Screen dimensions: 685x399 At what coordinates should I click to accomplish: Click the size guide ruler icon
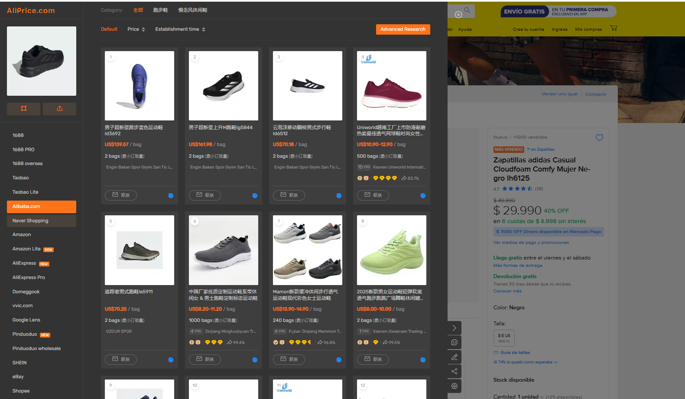[x=496, y=353]
